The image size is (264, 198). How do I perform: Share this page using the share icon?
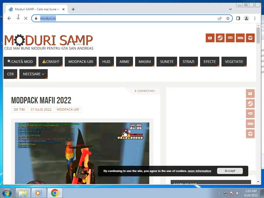pos(220,18)
